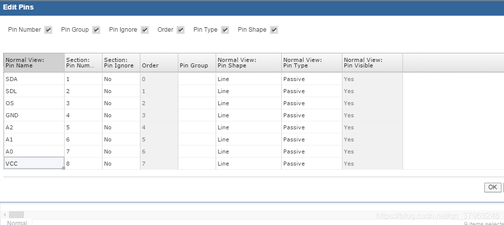Open Pin Ignore dropdown for VCC row
This screenshot has width=504, height=225.
121,164
